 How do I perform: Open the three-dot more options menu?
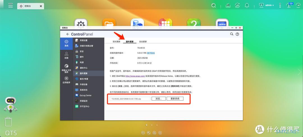280,5
